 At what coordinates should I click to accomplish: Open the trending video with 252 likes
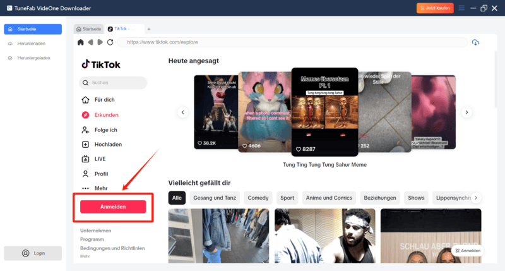pyautogui.click(x=385, y=112)
